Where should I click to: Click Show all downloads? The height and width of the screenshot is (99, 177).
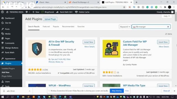click(x=166, y=91)
